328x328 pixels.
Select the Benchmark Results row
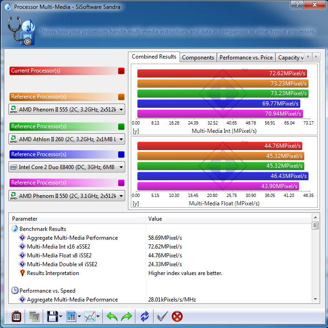pos(160,229)
